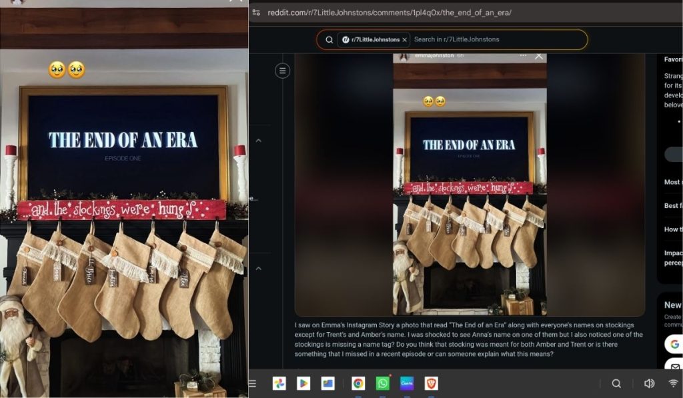Click the taskbar search magnifier icon
This screenshot has height=398, width=683.
pyautogui.click(x=616, y=383)
